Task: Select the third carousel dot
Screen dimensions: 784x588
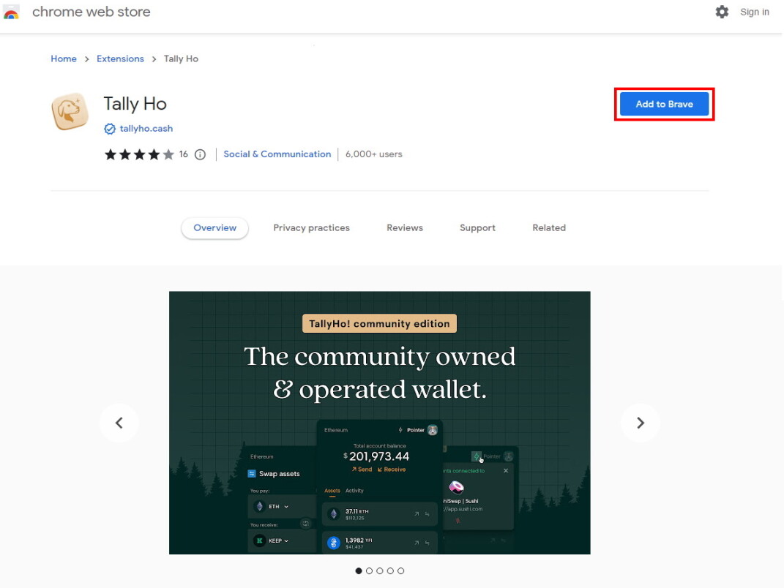Action: 379,570
